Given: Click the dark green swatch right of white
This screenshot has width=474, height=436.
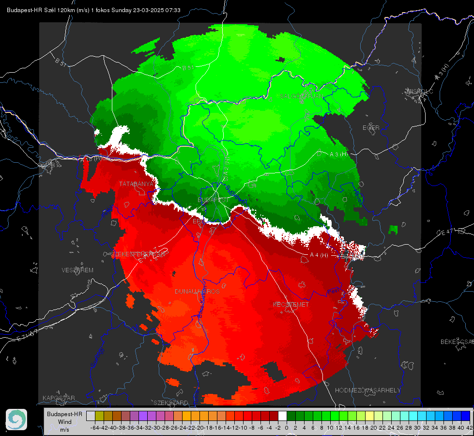Looking at the screenshot, I should point(291,416).
